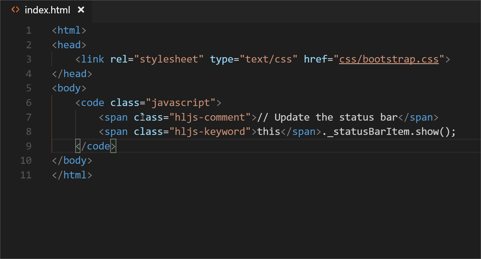Click line number 11 in the gutter
This screenshot has height=259, width=481.
(26, 175)
